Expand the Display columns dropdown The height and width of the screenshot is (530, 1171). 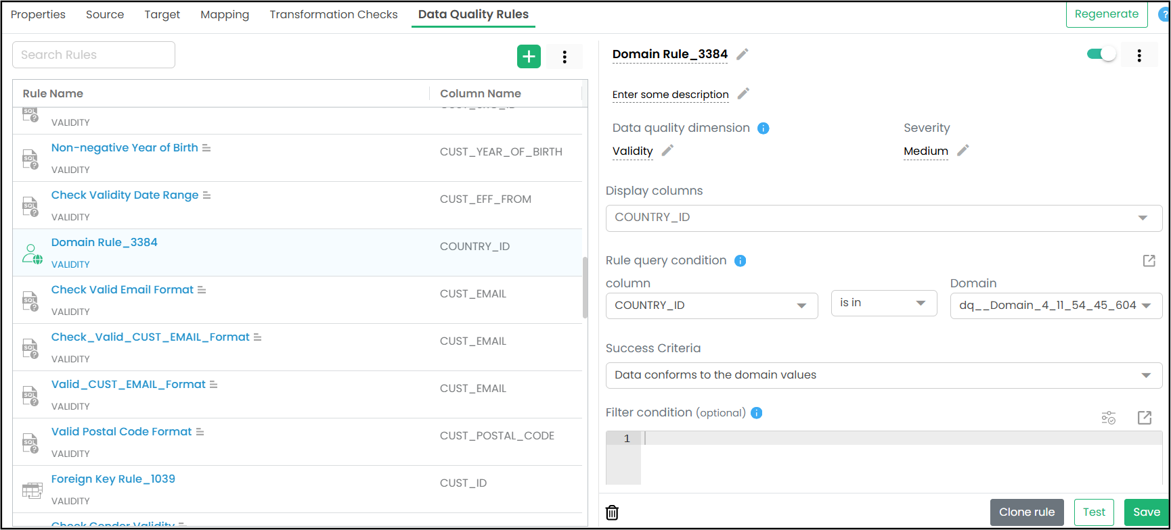point(884,218)
